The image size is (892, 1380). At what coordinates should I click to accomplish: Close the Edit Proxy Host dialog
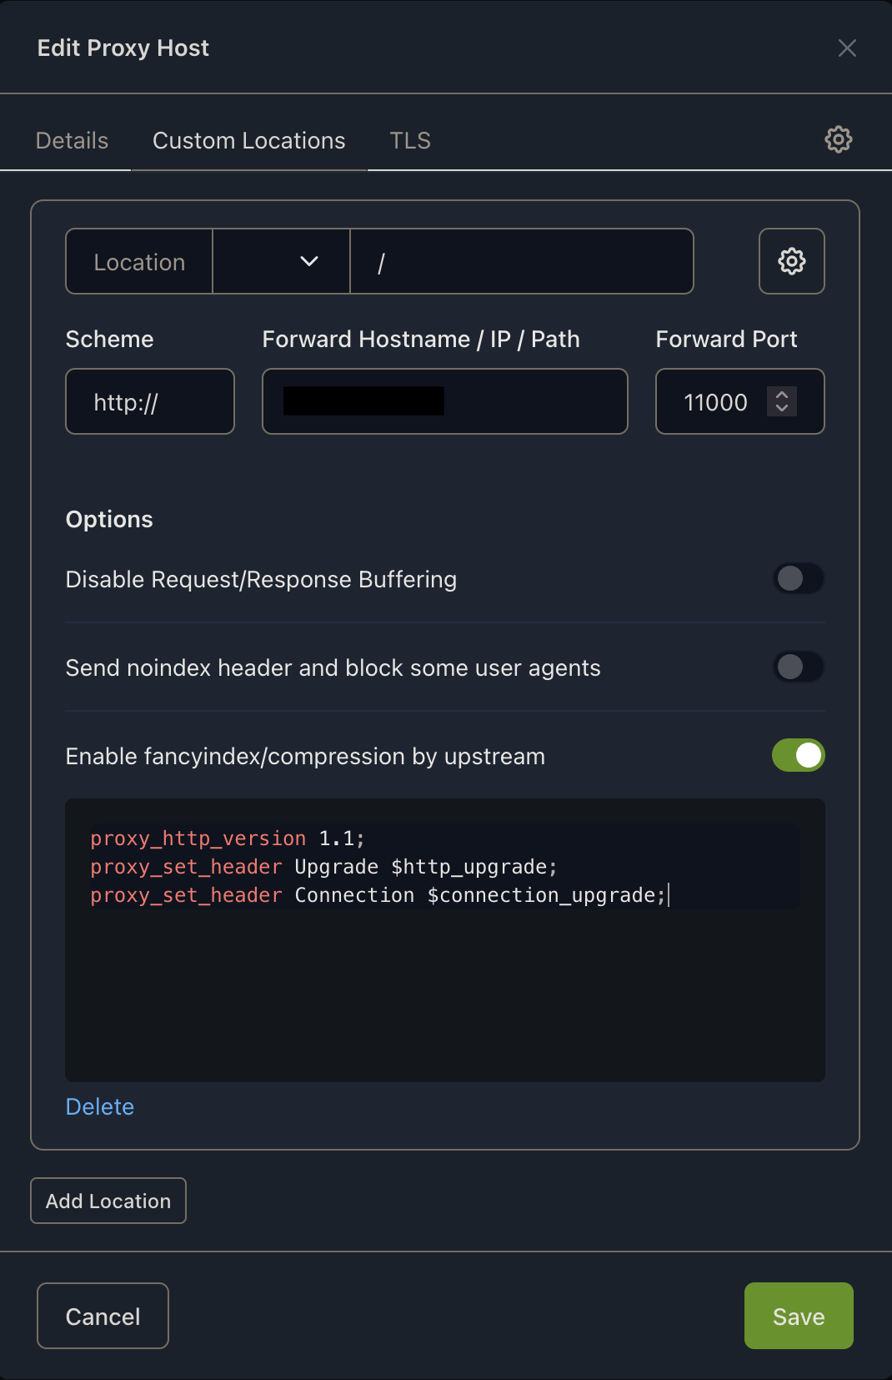(x=847, y=48)
